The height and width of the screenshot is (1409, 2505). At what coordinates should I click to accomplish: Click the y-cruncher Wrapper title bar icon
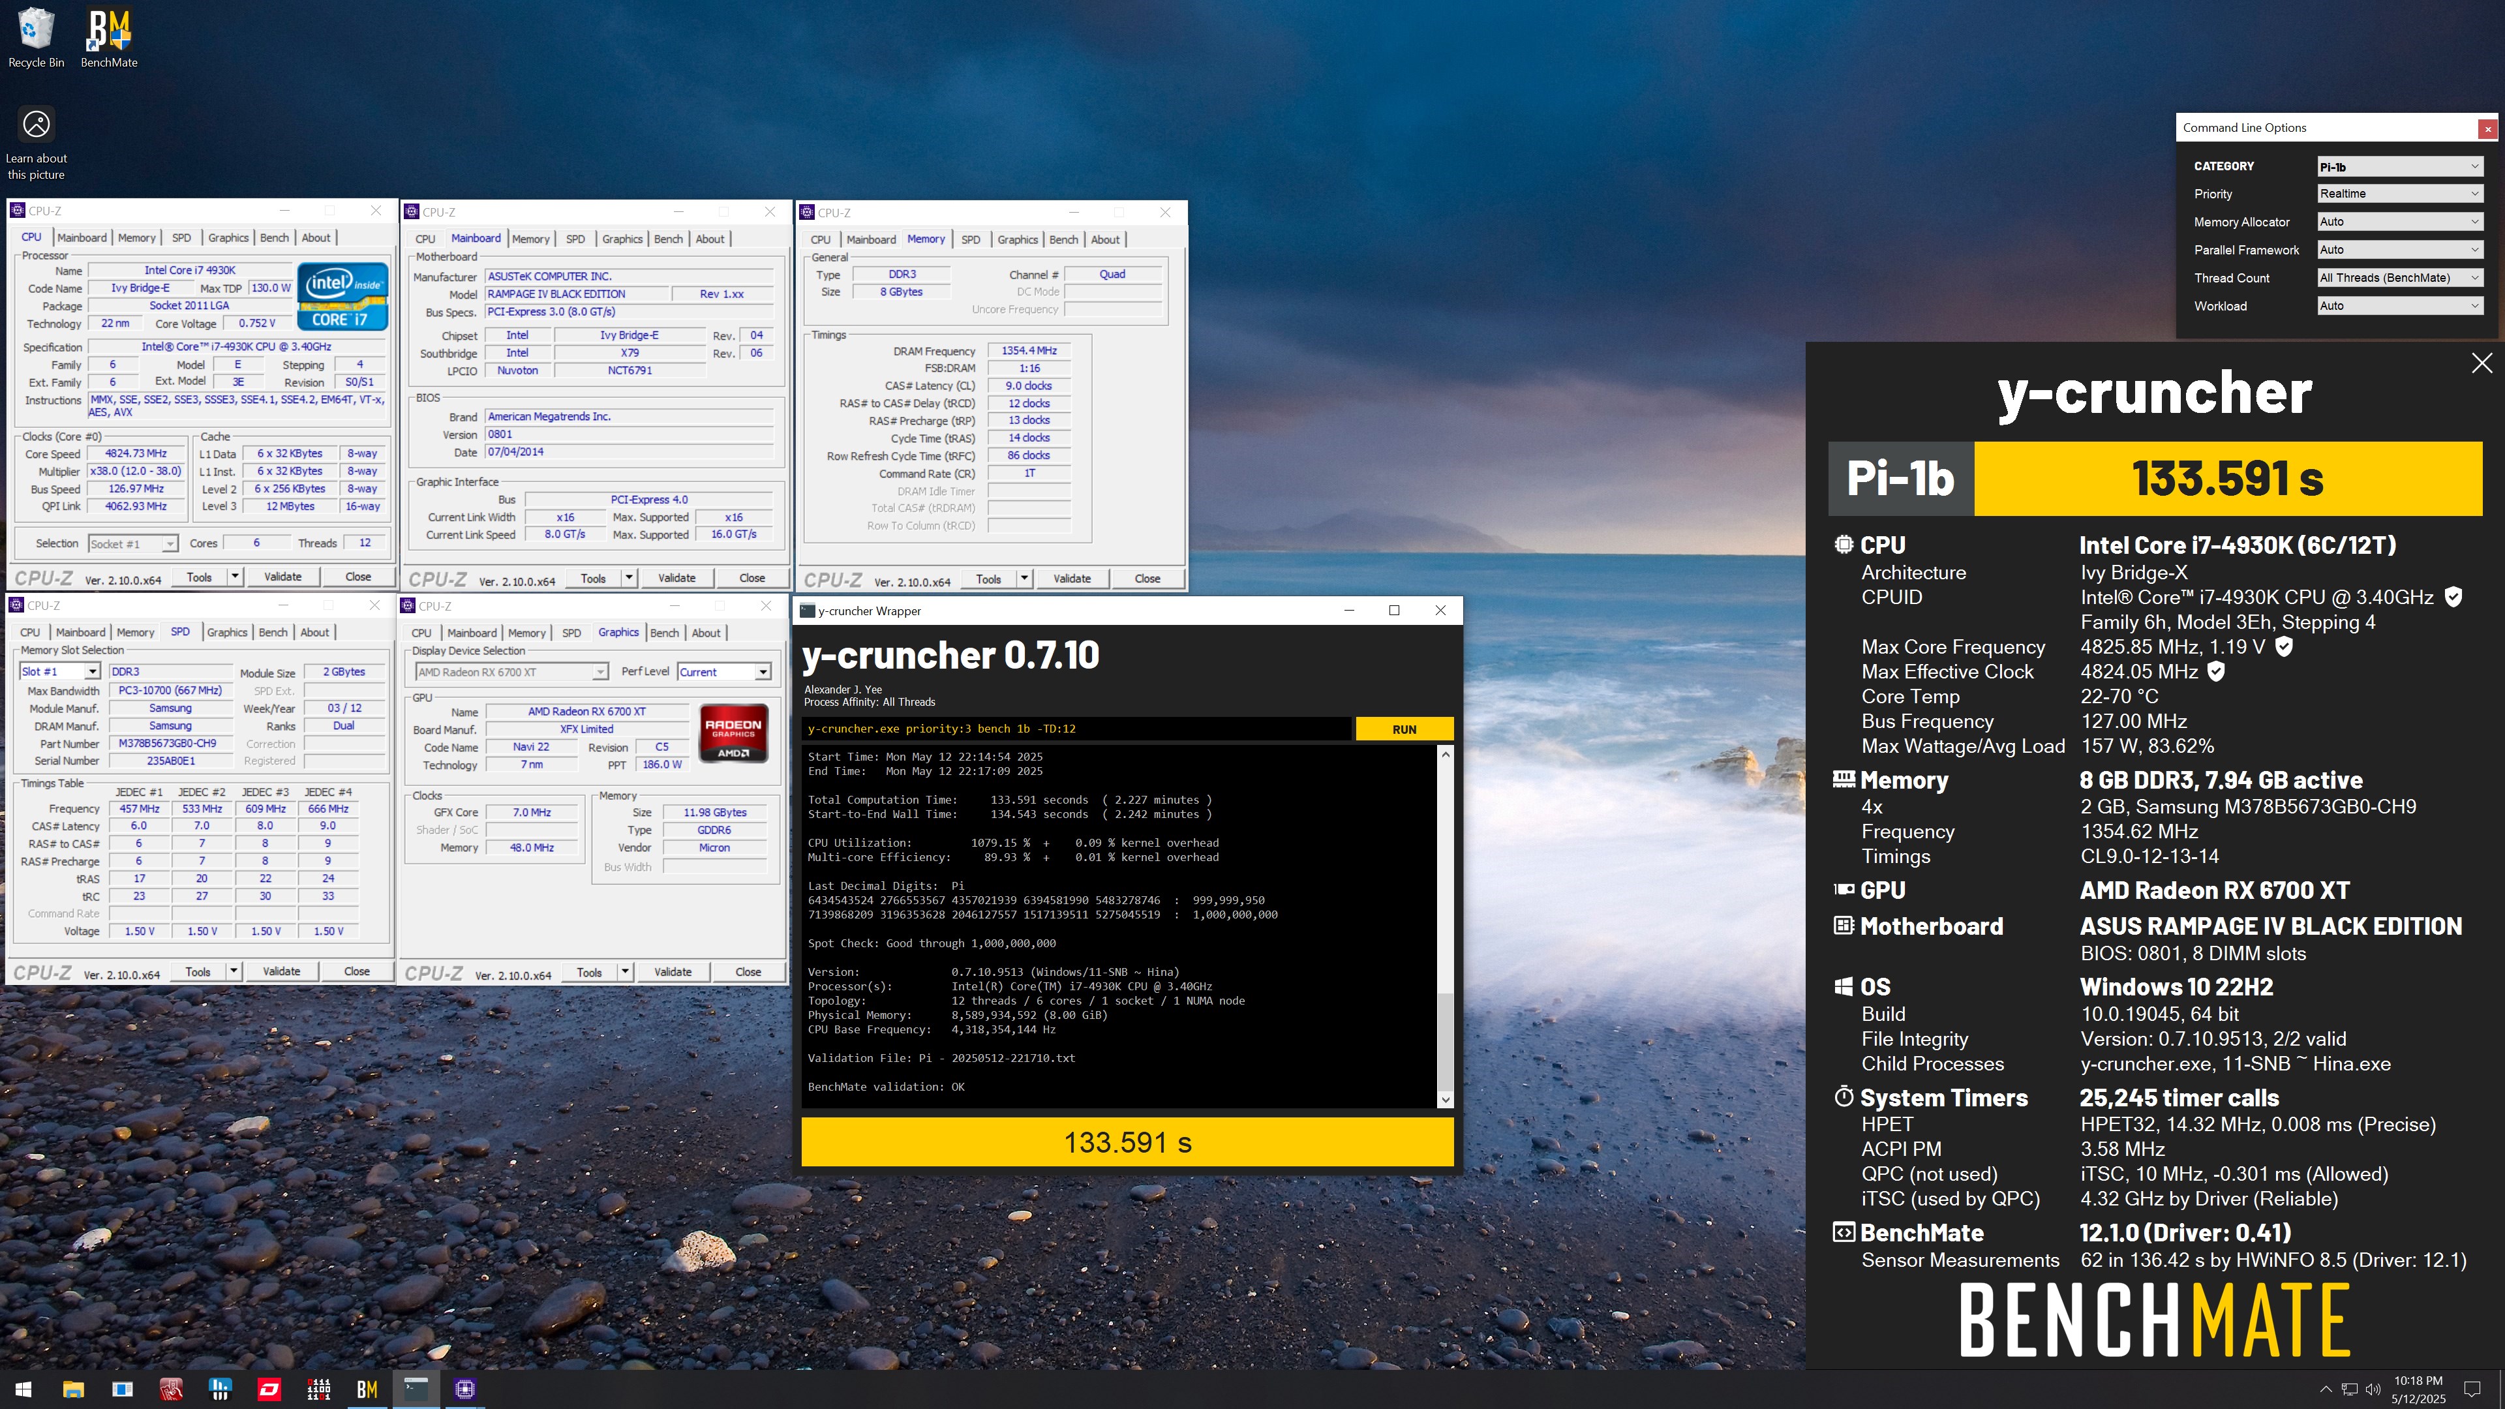pyautogui.click(x=807, y=611)
